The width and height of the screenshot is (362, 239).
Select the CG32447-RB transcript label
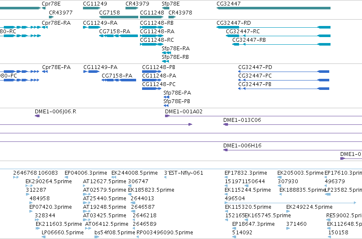[249, 40]
